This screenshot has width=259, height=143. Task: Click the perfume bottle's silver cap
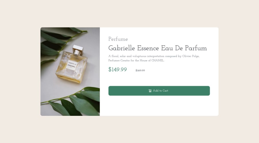[x=78, y=49]
